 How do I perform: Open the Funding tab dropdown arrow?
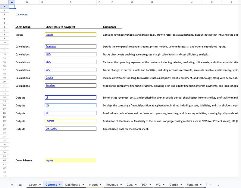click(201, 185)
